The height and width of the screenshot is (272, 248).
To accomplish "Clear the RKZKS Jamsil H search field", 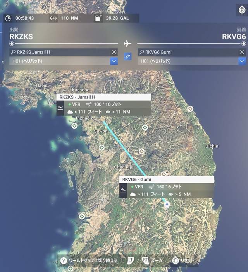I will point(114,52).
